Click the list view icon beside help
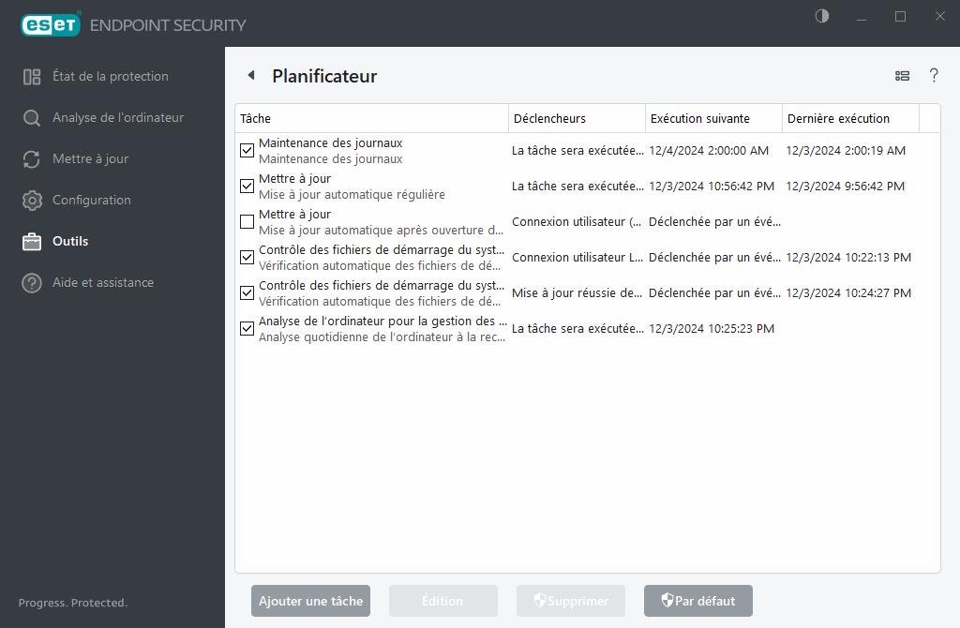This screenshot has height=628, width=960. (x=902, y=76)
